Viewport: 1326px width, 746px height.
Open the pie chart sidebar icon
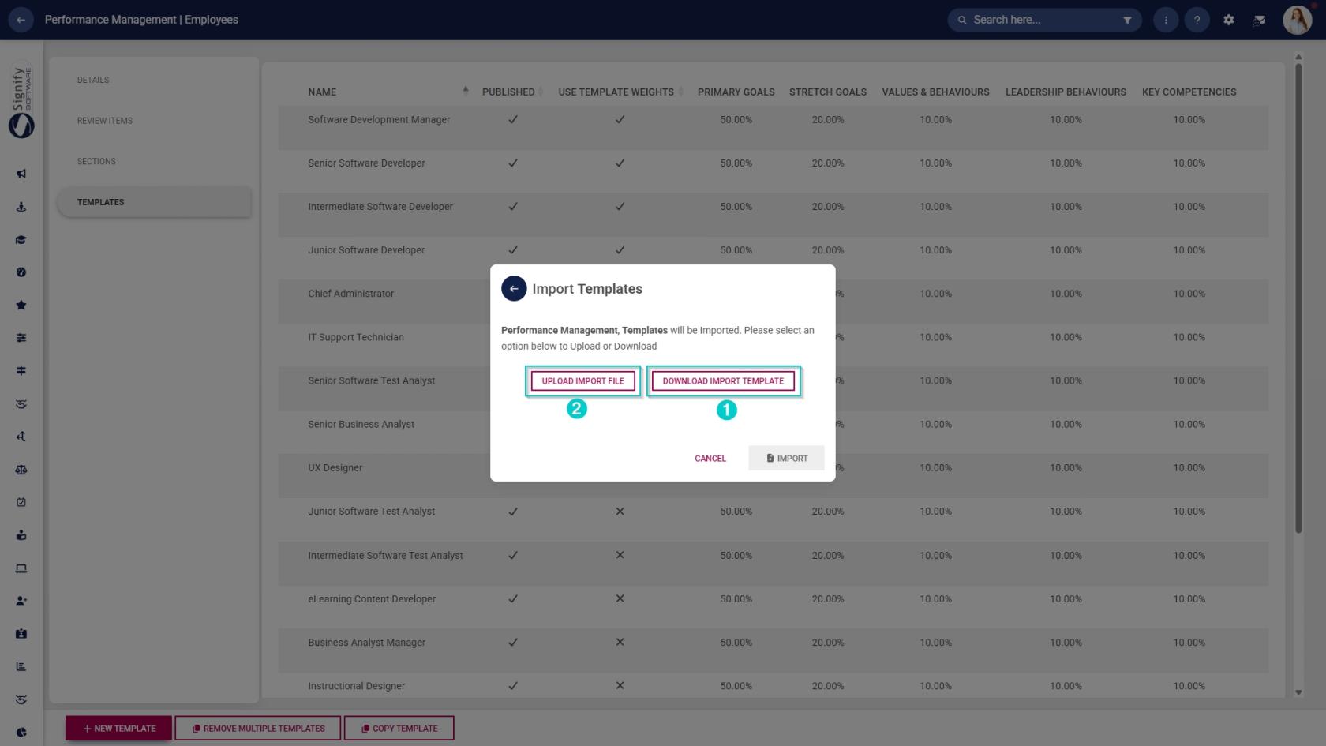click(21, 733)
